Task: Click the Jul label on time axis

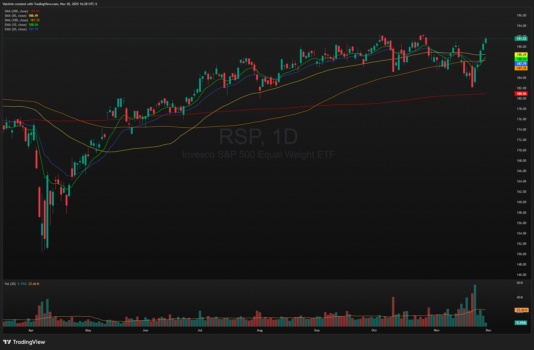Action: click(x=200, y=331)
